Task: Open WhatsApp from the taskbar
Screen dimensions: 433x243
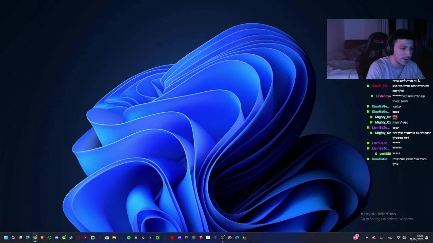Action: pos(49,238)
